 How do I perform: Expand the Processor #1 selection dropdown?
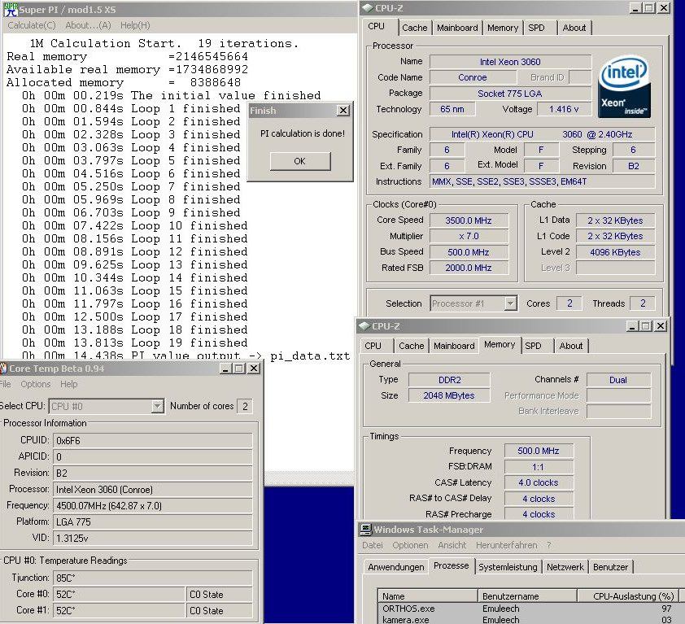pyautogui.click(x=510, y=303)
